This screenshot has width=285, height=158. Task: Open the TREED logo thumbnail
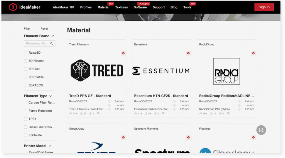96,71
